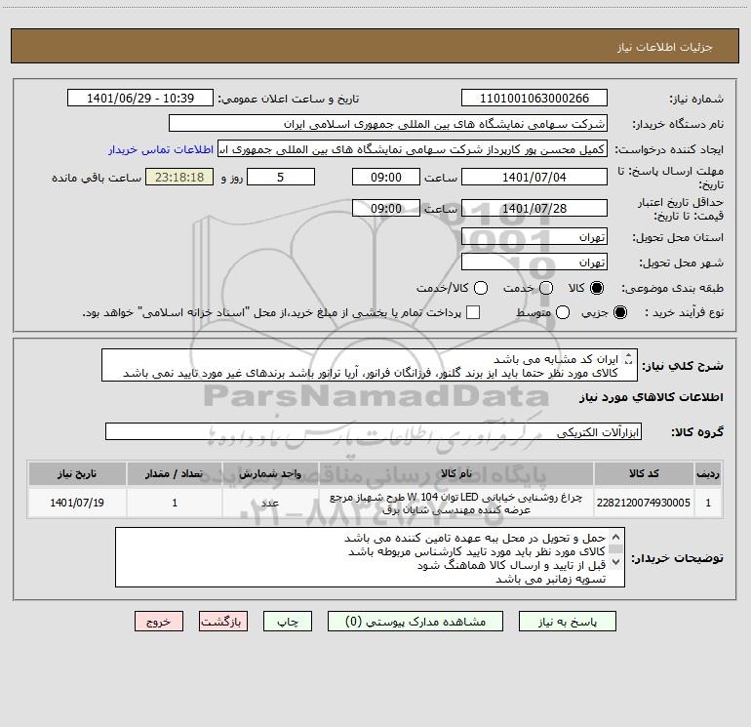Click the اطلاعات کالاهای مورد نیاز heading

click(x=651, y=397)
